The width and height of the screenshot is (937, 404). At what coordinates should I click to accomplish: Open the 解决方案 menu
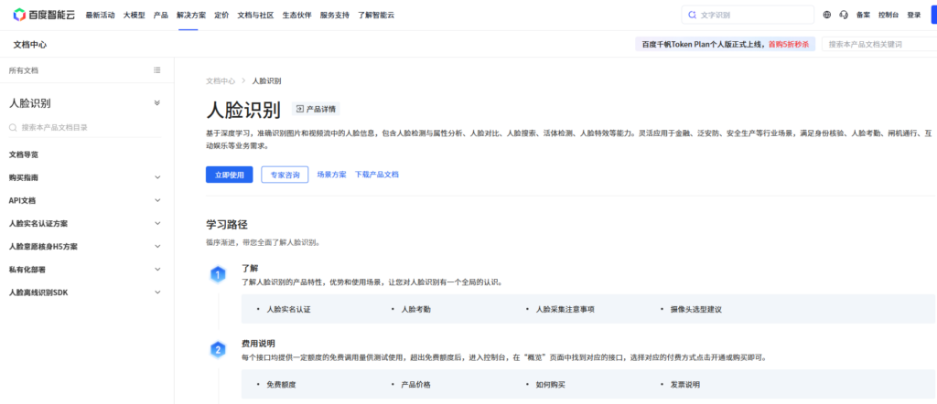(x=191, y=15)
